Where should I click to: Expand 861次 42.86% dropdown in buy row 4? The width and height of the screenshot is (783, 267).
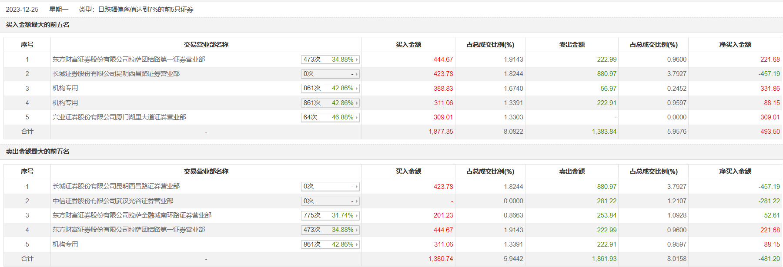(x=330, y=103)
